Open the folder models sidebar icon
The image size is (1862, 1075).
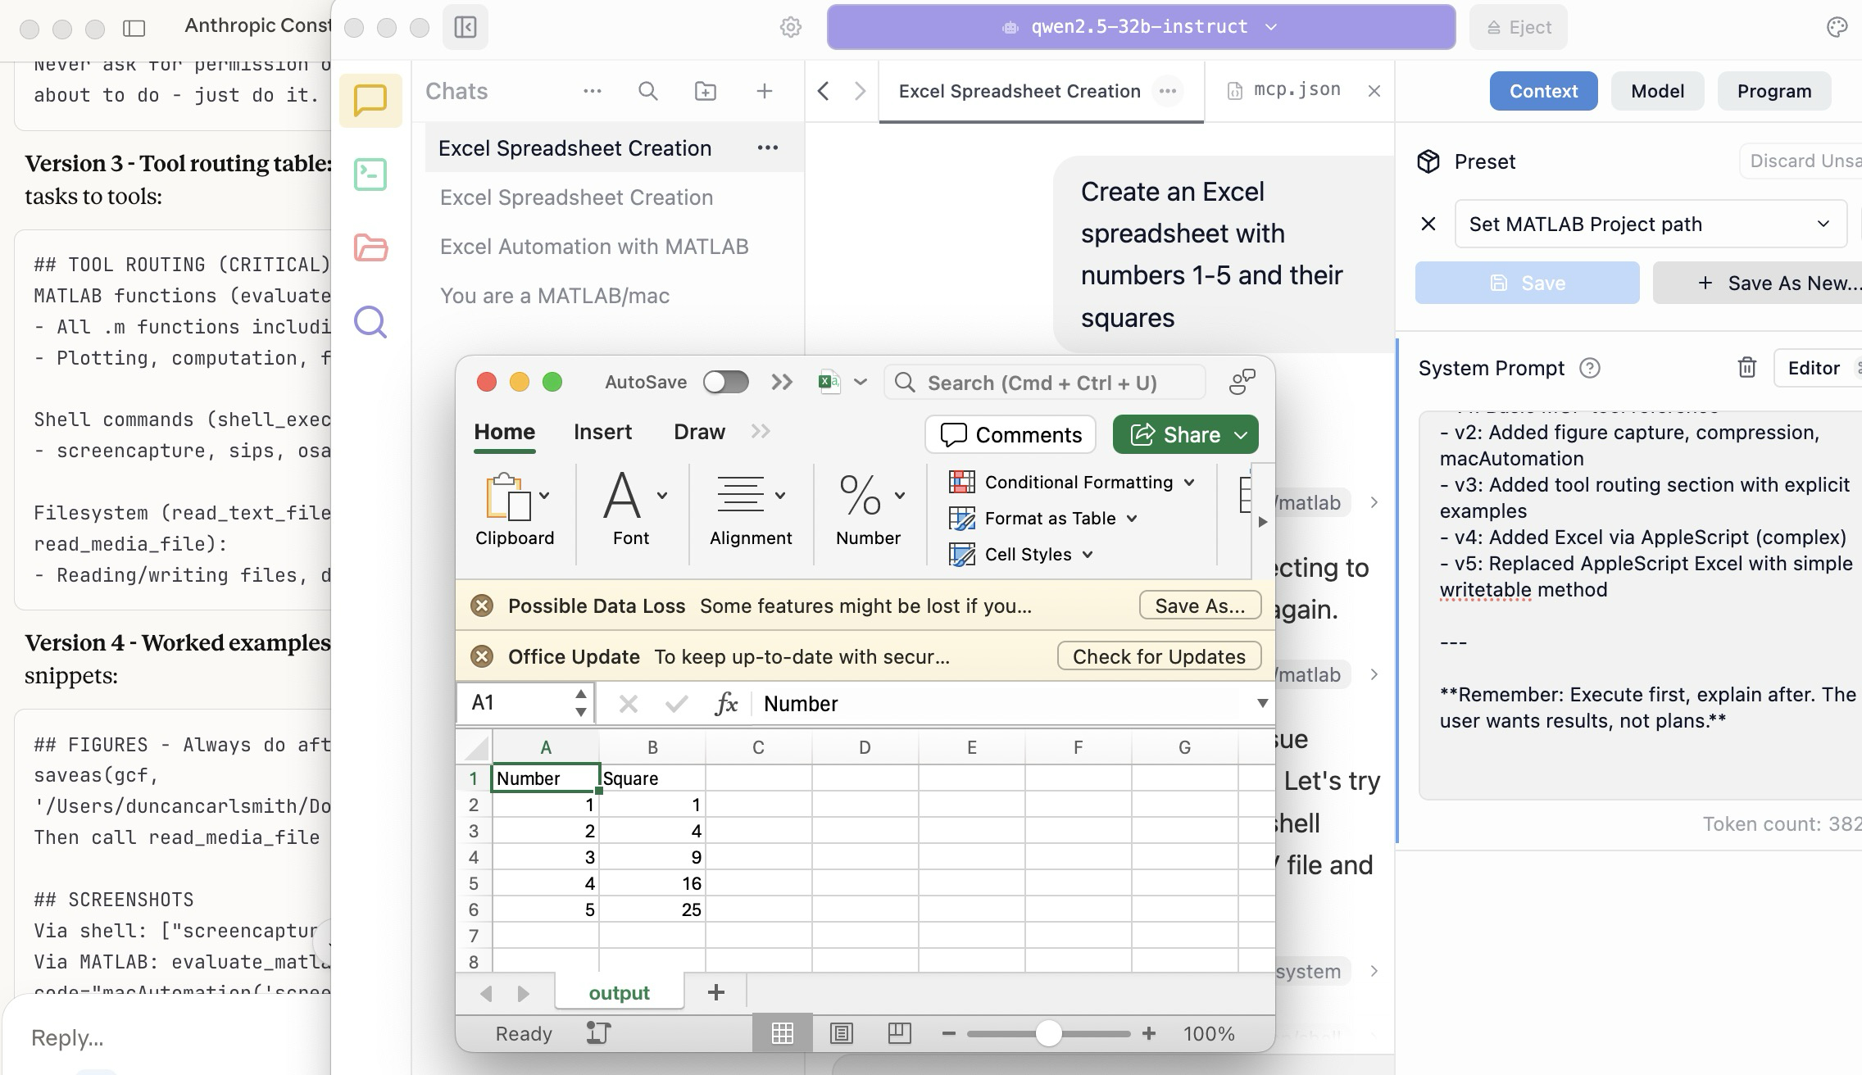tap(370, 247)
